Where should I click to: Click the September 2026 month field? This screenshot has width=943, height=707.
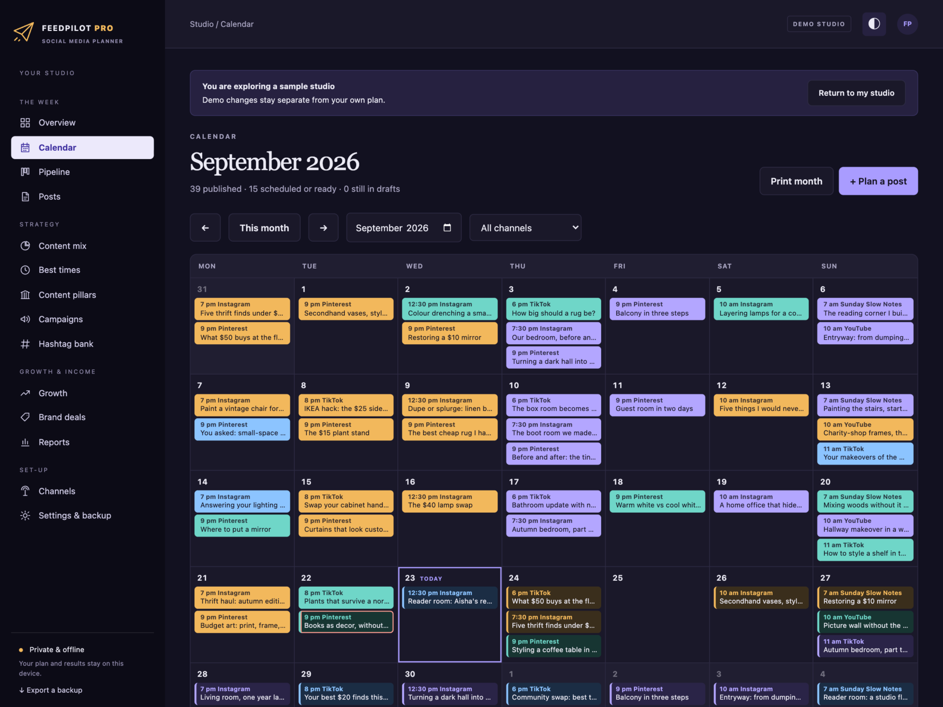click(x=404, y=228)
